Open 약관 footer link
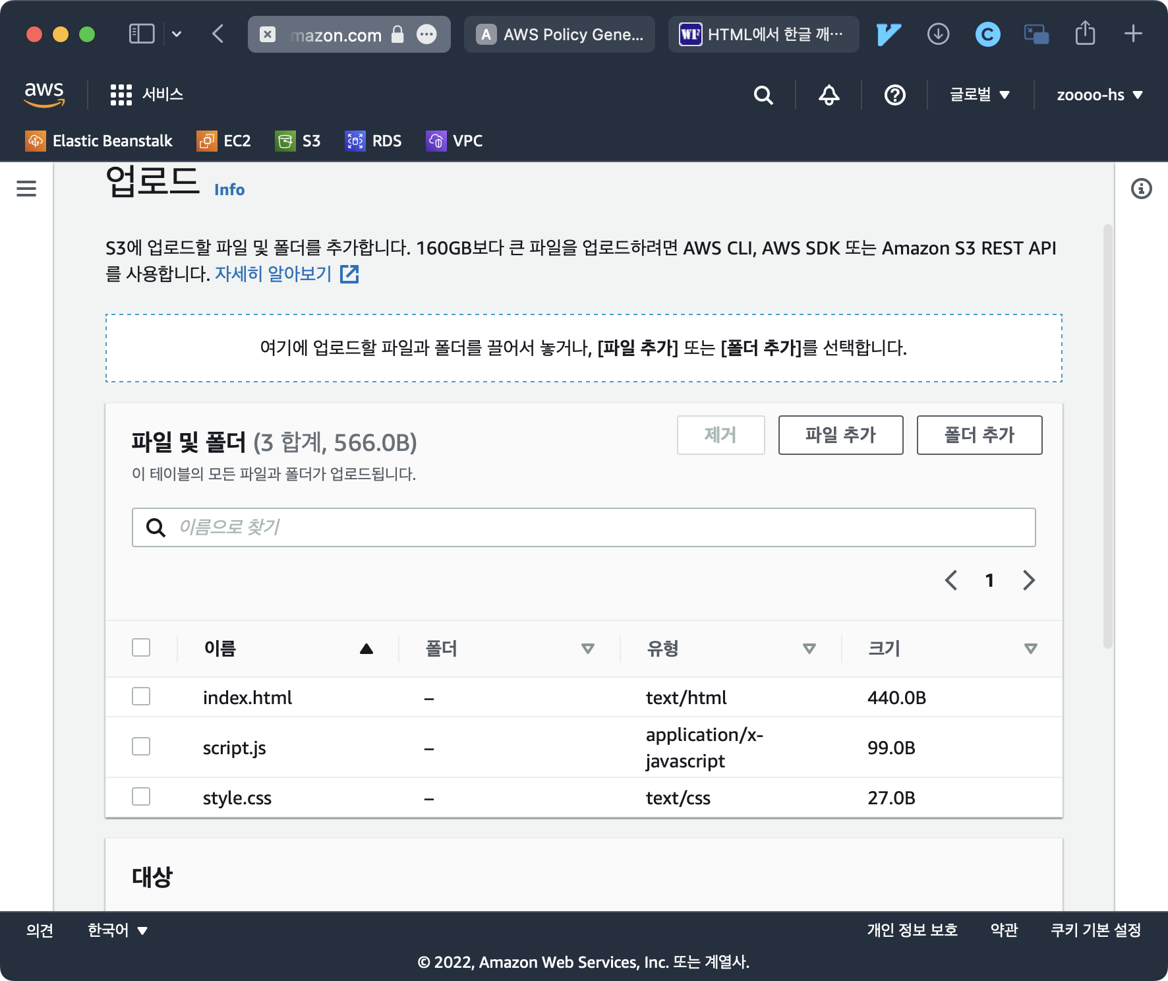1168x981 pixels. [1004, 930]
